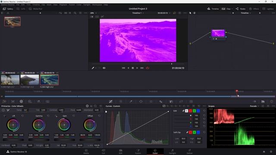Open the Effects panel
Screen dimensions: 276x155
tap(254, 9)
